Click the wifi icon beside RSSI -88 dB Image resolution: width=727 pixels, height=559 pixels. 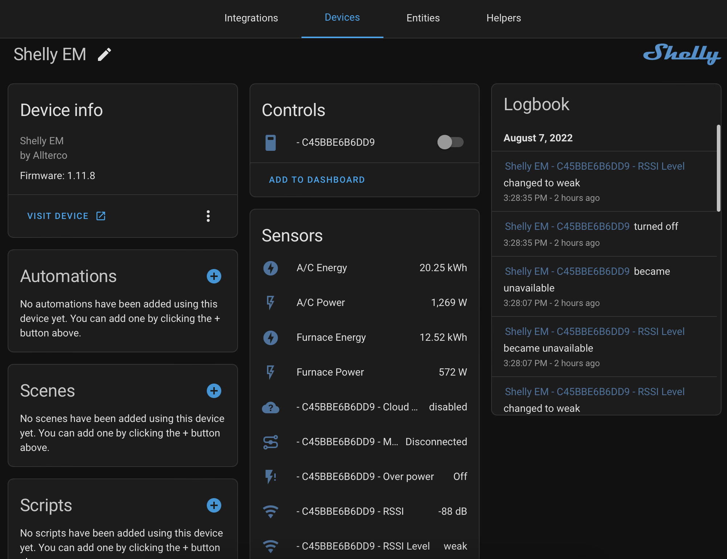(x=271, y=512)
